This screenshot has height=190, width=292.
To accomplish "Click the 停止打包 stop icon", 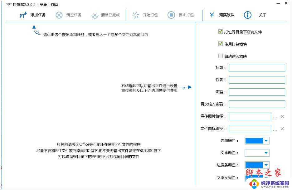I will [x=171, y=15].
